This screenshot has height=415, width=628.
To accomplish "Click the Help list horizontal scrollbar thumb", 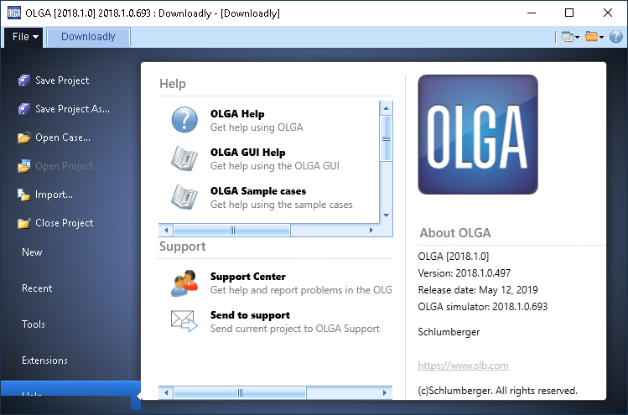I will (x=232, y=231).
